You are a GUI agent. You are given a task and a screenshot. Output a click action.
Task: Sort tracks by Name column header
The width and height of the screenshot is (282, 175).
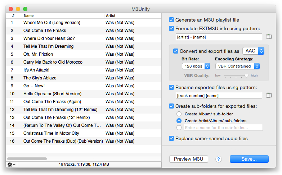coord(63,15)
